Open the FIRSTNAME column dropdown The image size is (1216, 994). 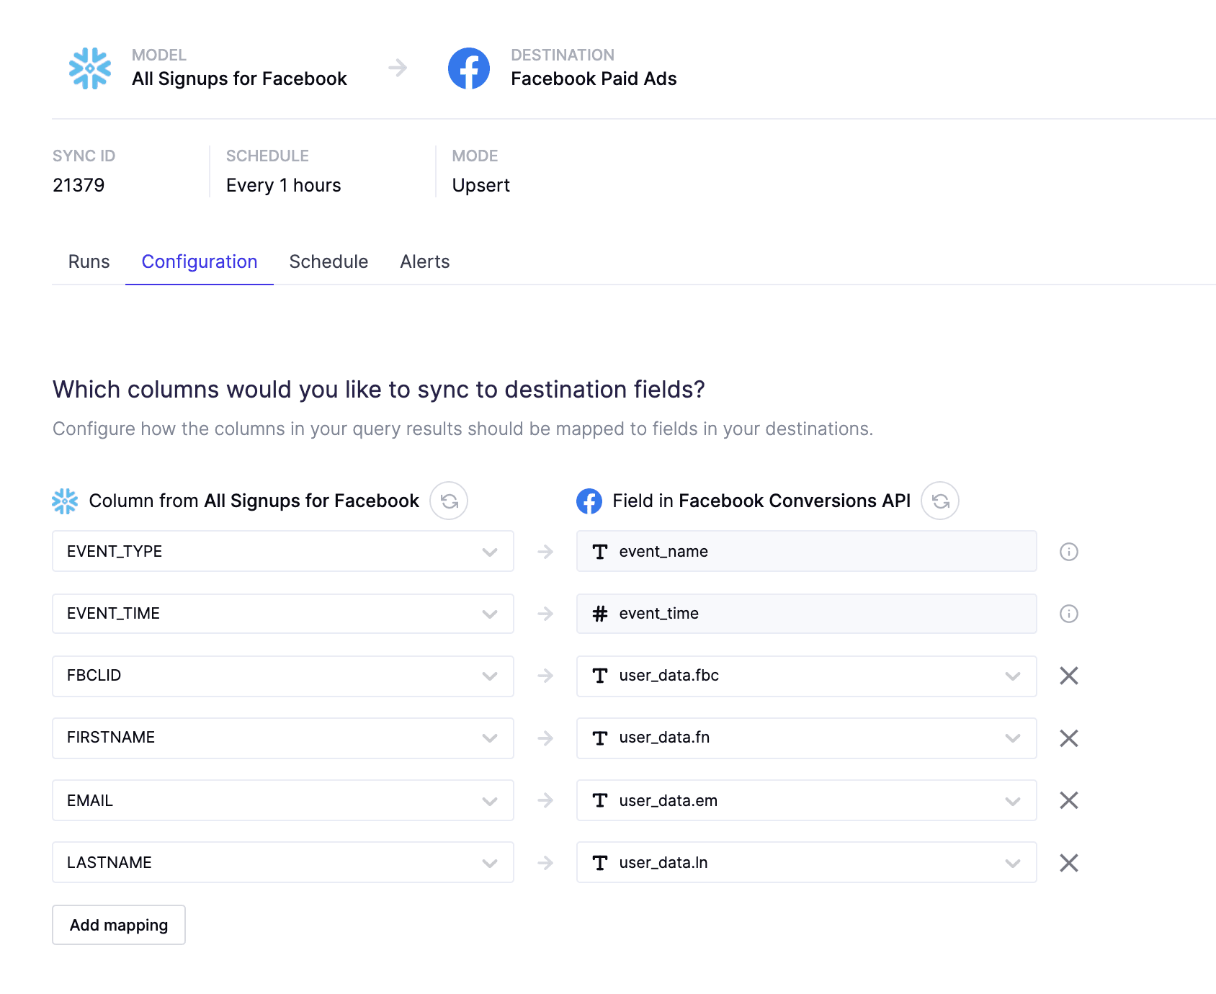[491, 738]
